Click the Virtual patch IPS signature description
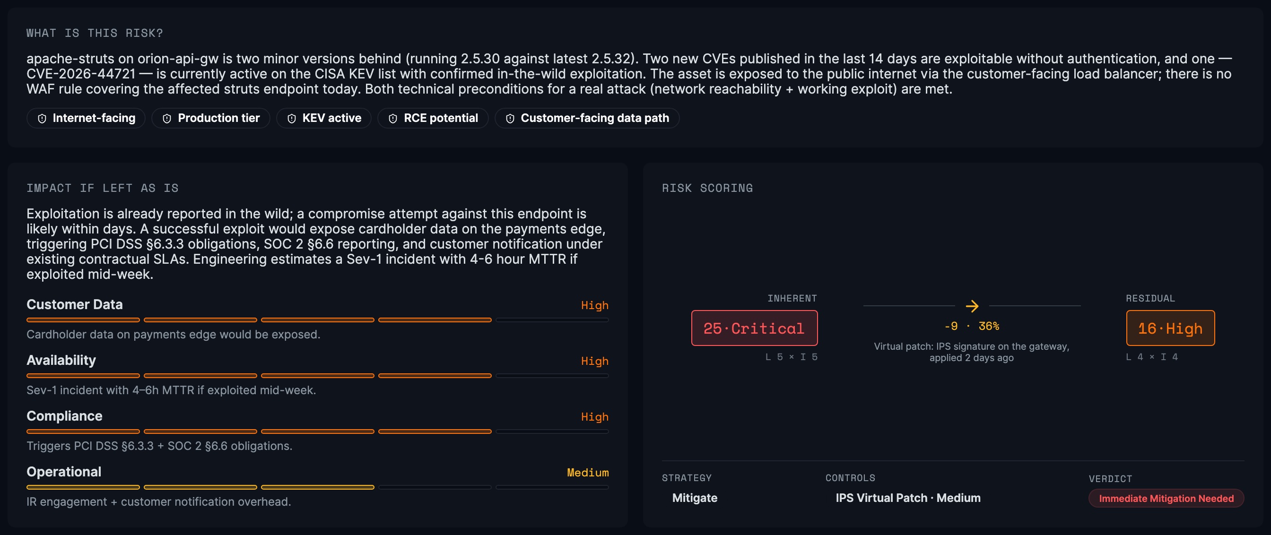Viewport: 1271px width, 535px height. point(972,352)
